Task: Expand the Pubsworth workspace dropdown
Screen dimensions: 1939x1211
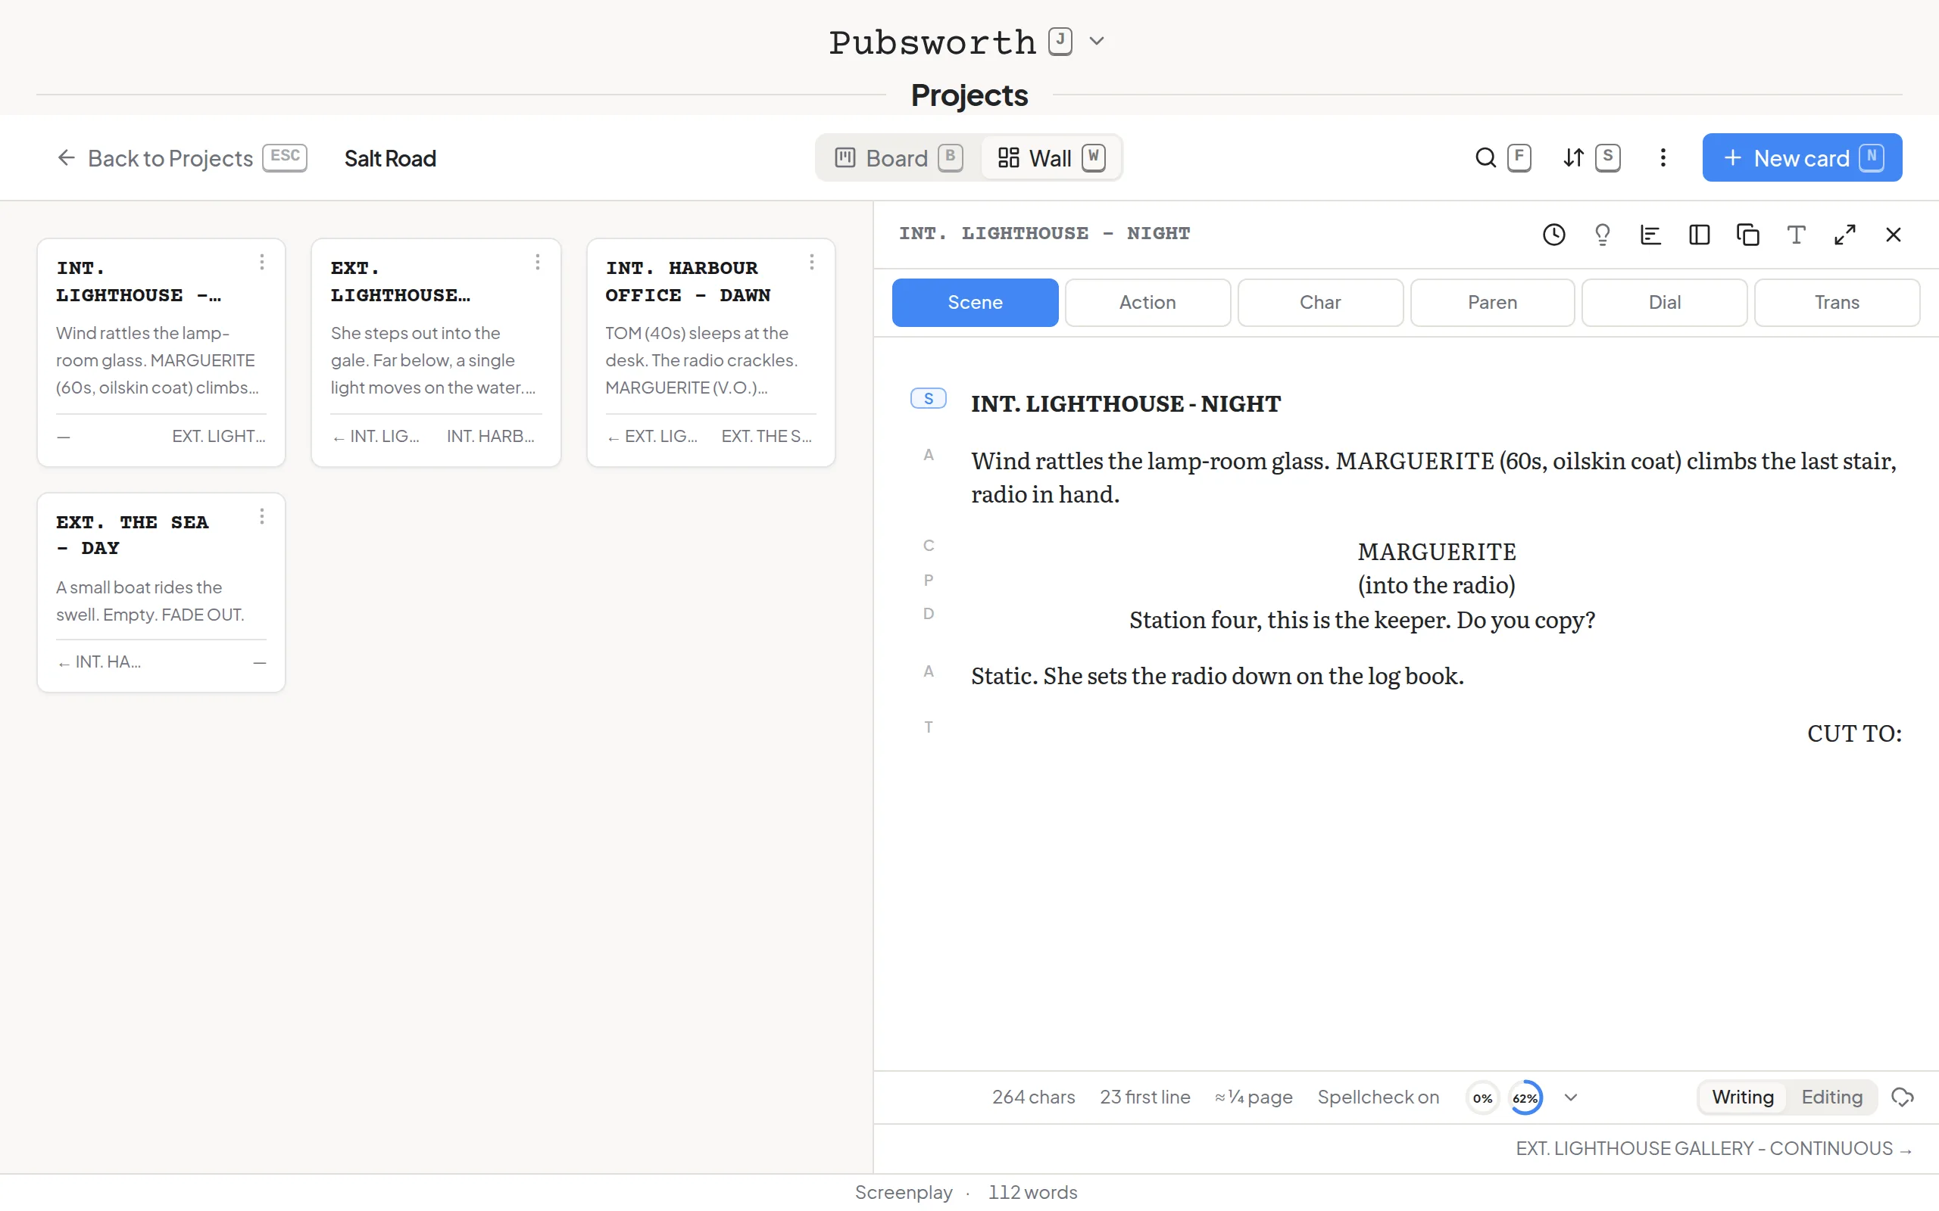Action: pyautogui.click(x=1097, y=42)
